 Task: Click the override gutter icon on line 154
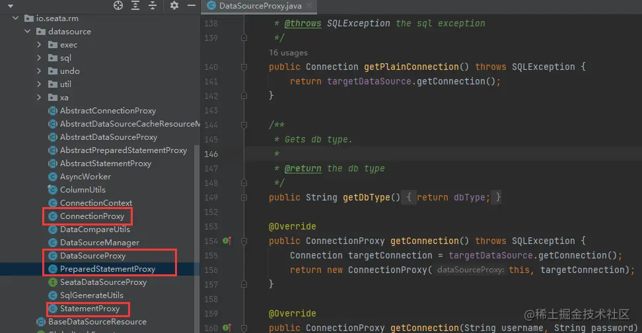227,241
